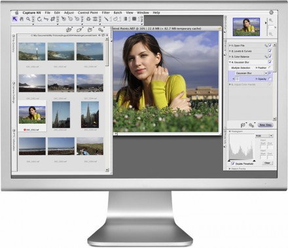Image resolution: width=288 pixels, height=248 pixels.
Task: Zoom out with lower Bird's Eye magnifier
Action: pos(271,34)
